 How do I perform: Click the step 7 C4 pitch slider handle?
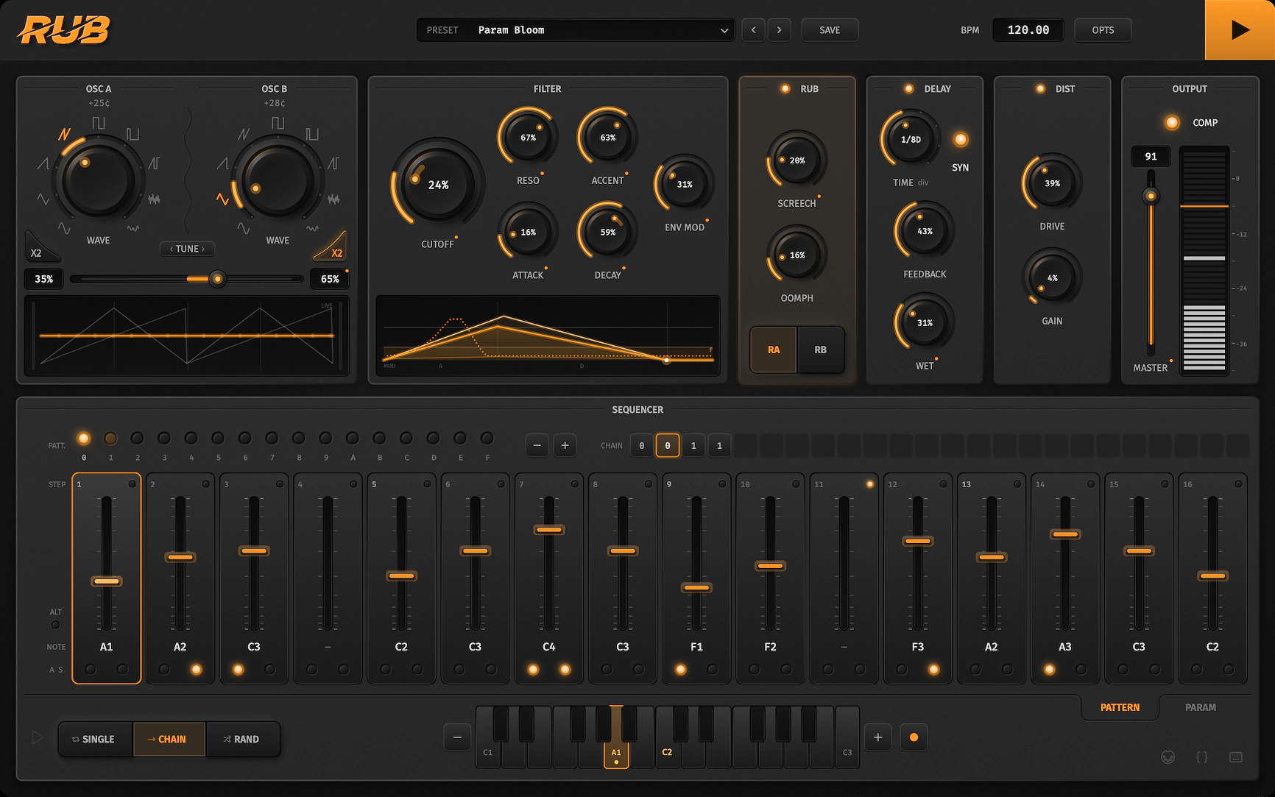[549, 530]
